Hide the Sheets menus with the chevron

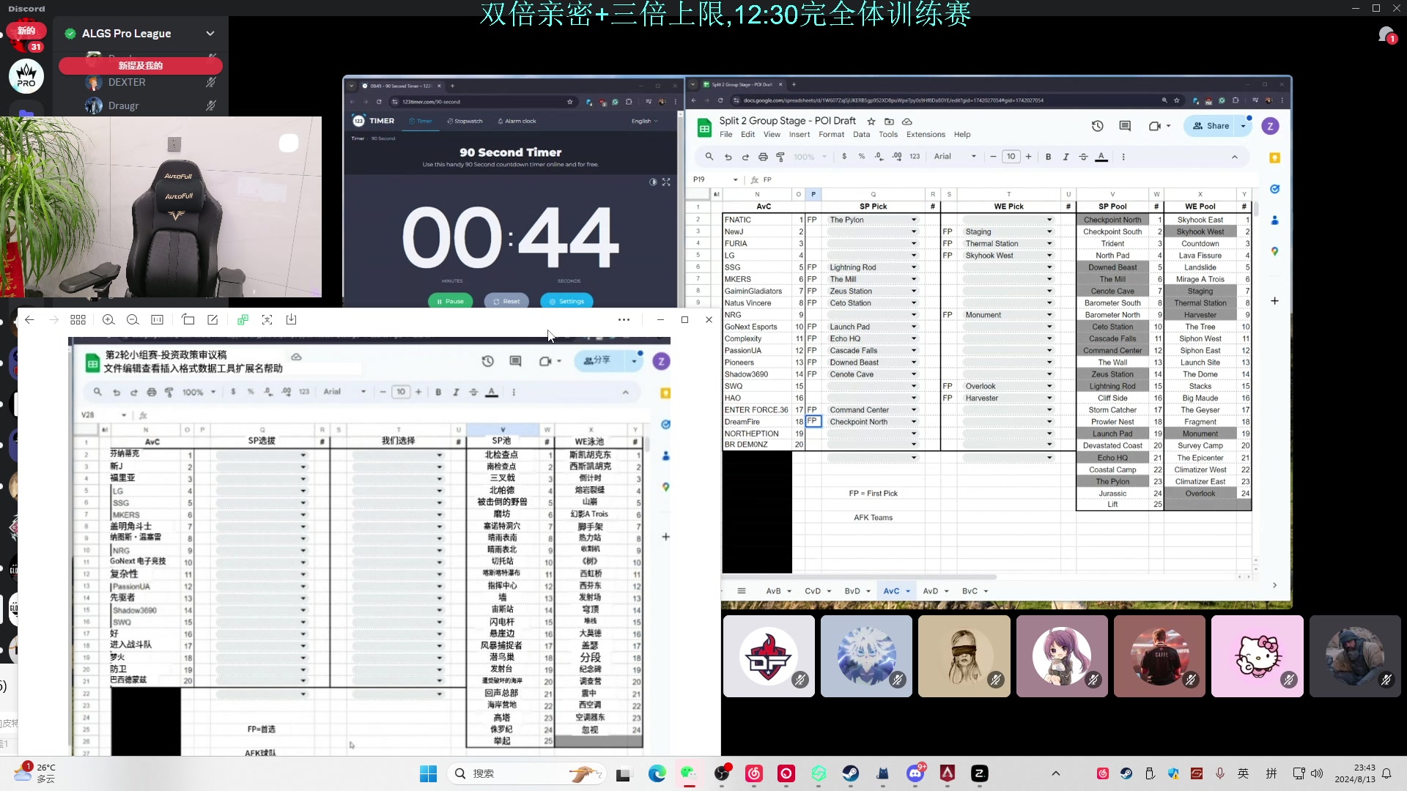1234,157
